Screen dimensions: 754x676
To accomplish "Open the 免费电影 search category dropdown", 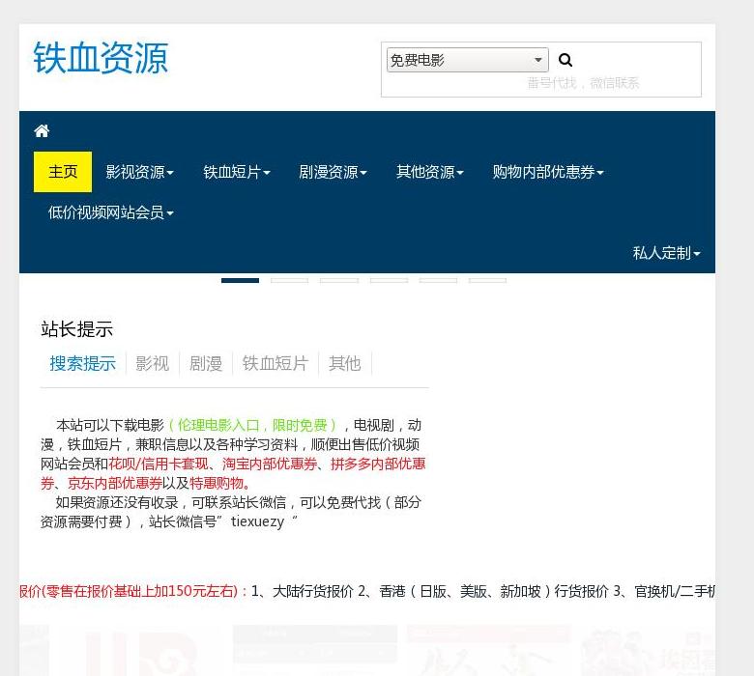I will [x=468, y=60].
